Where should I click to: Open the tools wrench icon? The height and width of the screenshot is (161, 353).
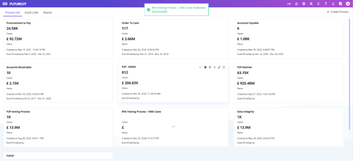[311, 4]
